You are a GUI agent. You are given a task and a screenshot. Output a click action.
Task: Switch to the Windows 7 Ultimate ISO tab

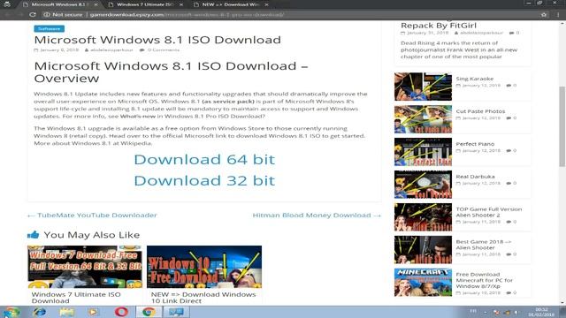[145, 4]
